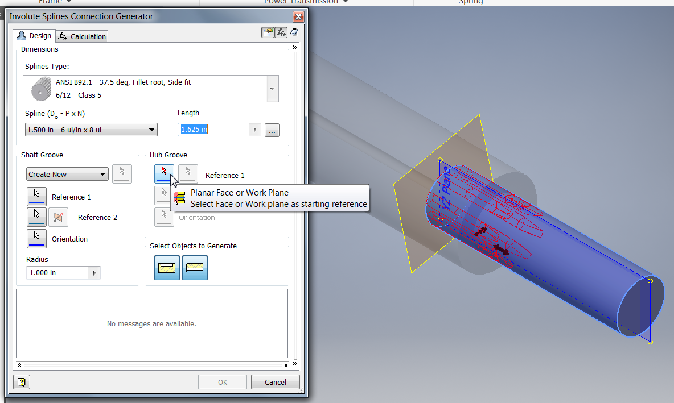Screen dimensions: 674x403
Task: Click the flip direction icon beside Reference 2
Action: 58,217
